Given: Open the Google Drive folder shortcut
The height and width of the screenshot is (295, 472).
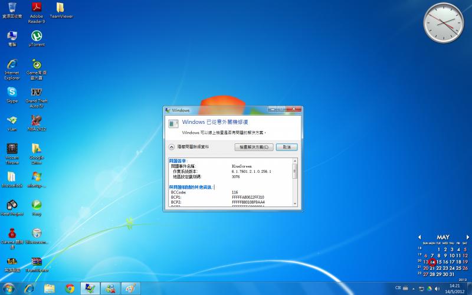Looking at the screenshot, I should pos(37,154).
